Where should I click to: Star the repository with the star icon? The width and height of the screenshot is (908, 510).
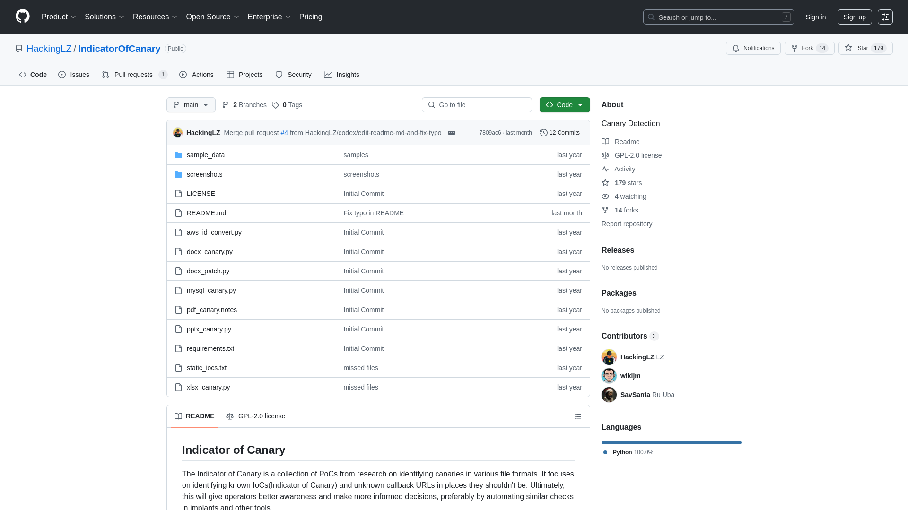[848, 48]
